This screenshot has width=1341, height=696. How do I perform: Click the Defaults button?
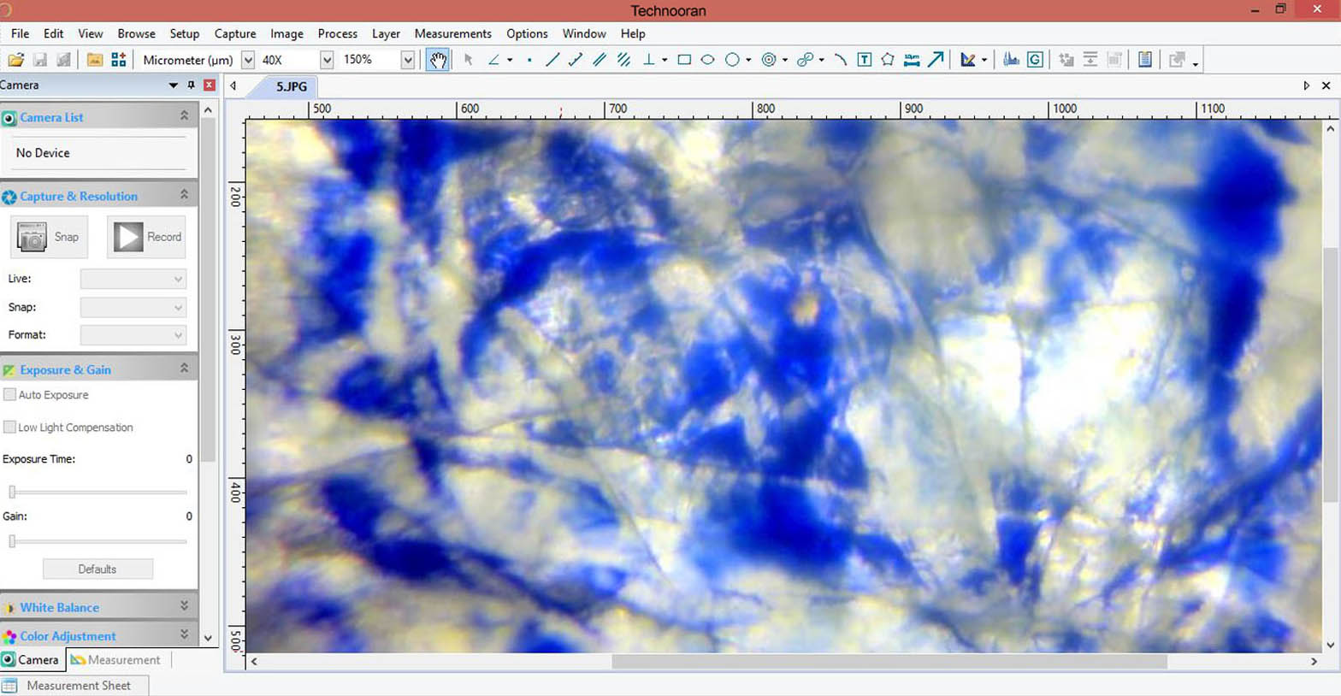tap(97, 569)
